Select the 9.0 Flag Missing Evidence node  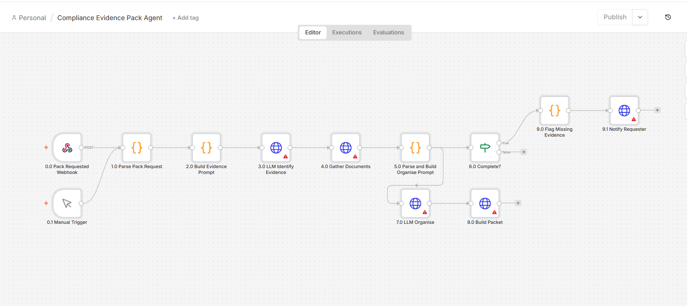[555, 111]
